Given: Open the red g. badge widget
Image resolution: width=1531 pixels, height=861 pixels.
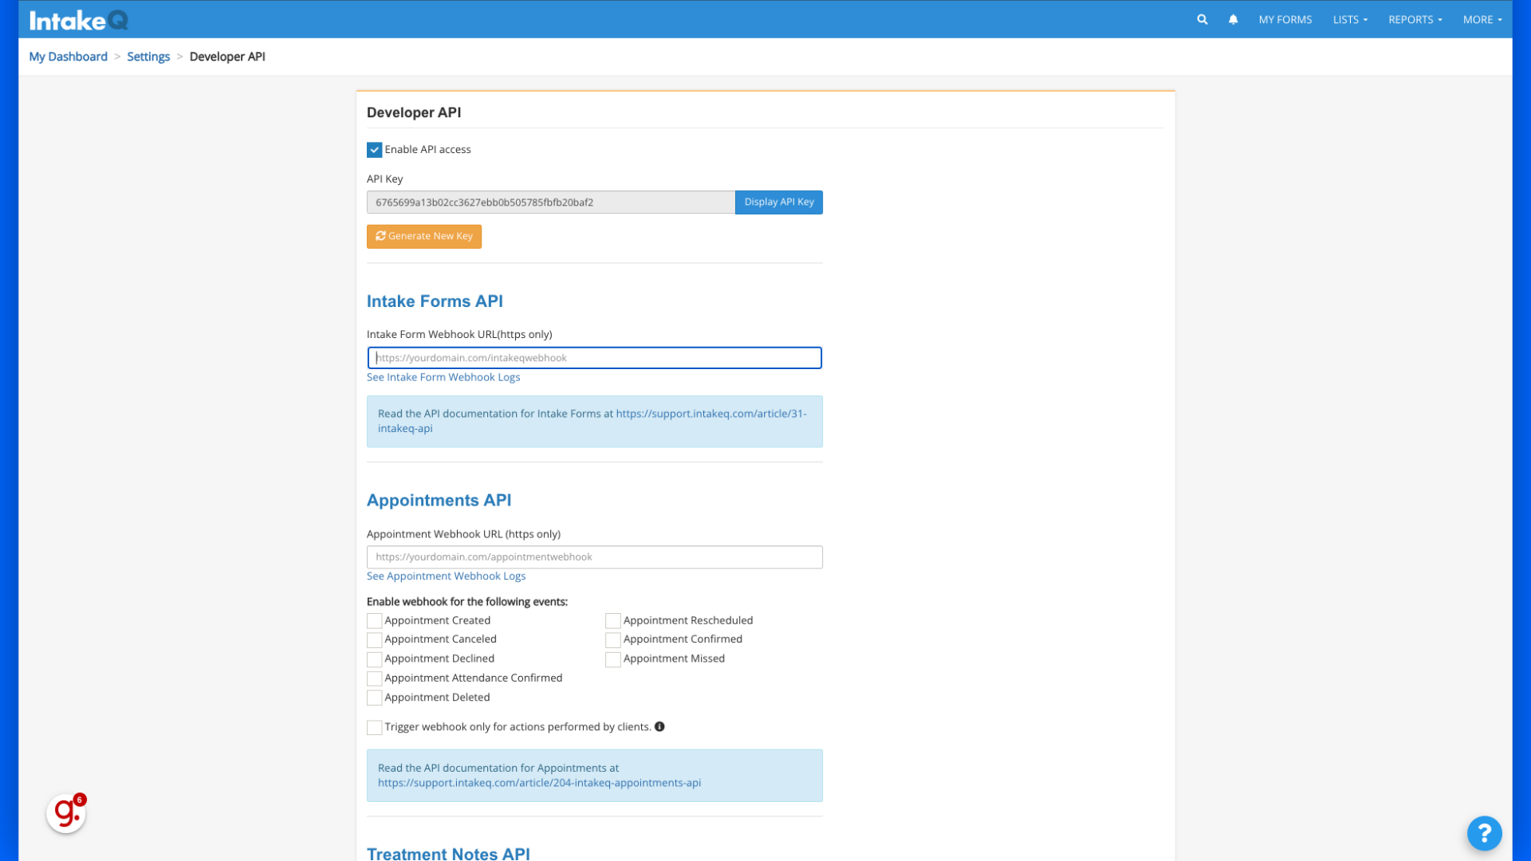Looking at the screenshot, I should coord(66,812).
